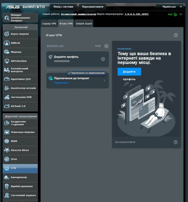Open AiMesh from the sidebar

pos(20,43)
